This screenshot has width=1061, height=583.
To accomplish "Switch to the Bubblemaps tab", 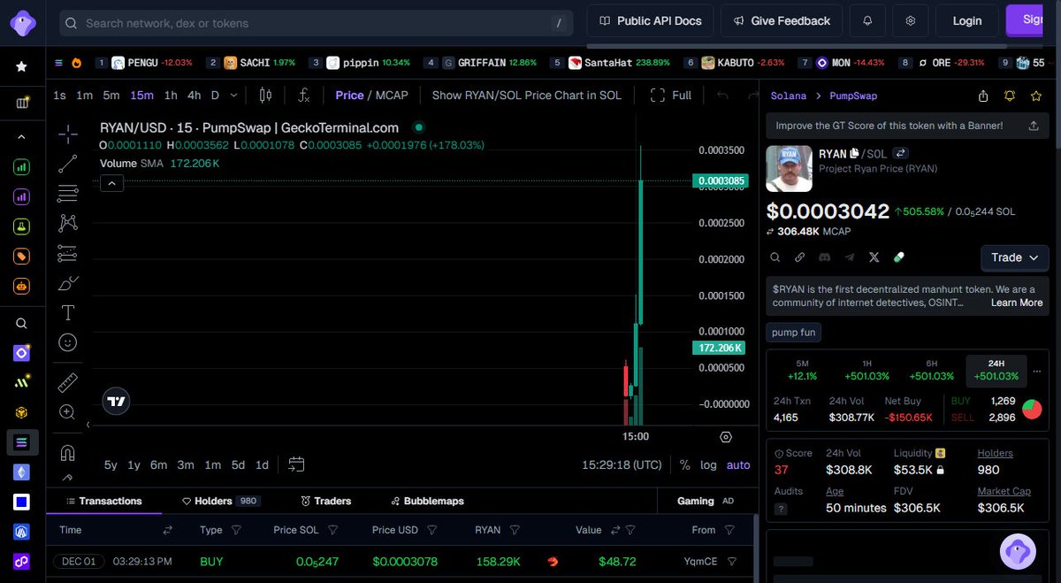I will pyautogui.click(x=427, y=501).
